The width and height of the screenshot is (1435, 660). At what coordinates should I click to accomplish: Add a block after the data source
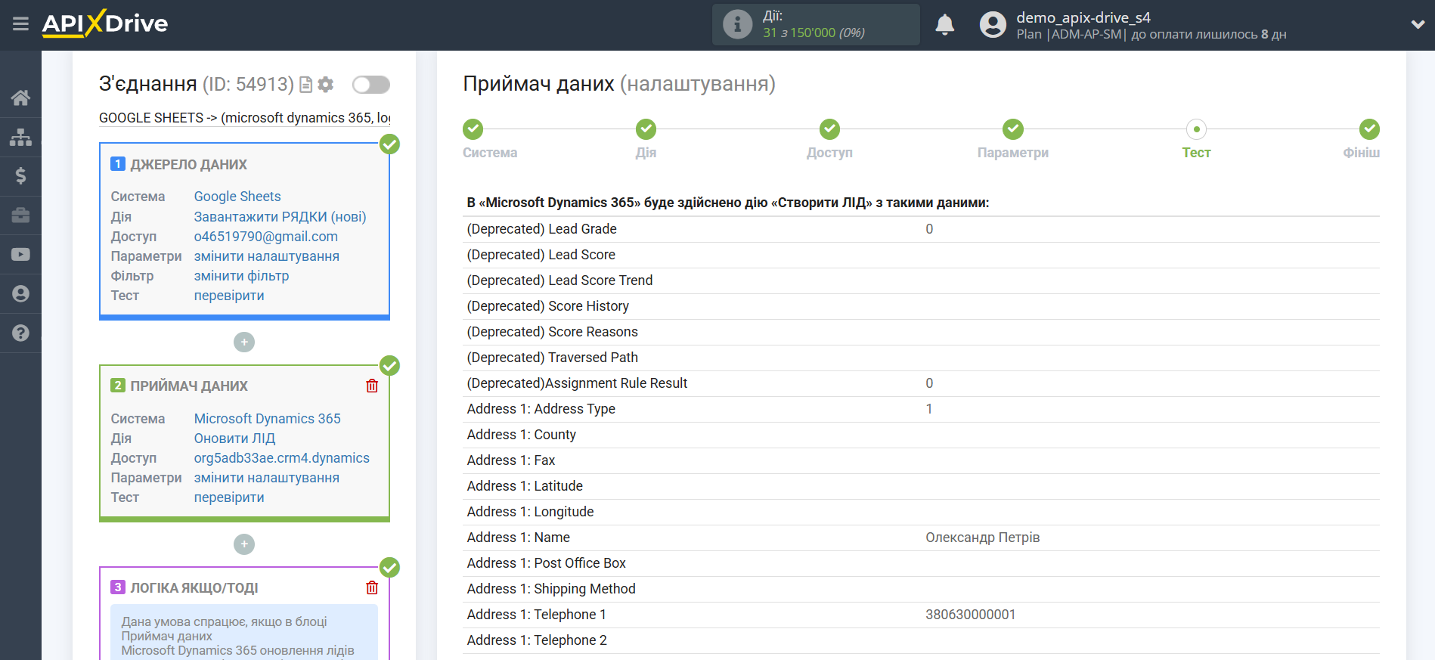(x=244, y=342)
